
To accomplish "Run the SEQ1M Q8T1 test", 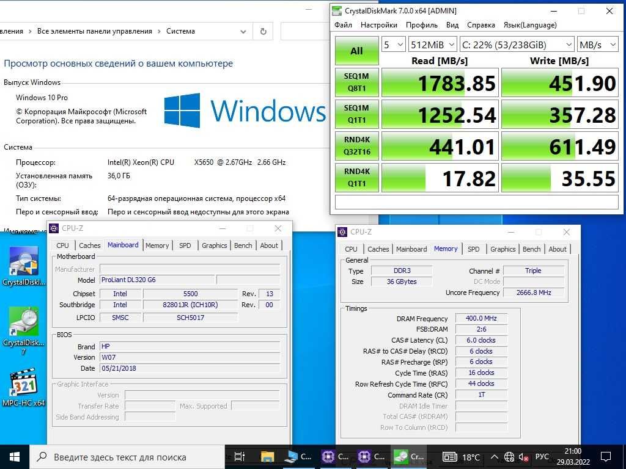I will tap(356, 82).
